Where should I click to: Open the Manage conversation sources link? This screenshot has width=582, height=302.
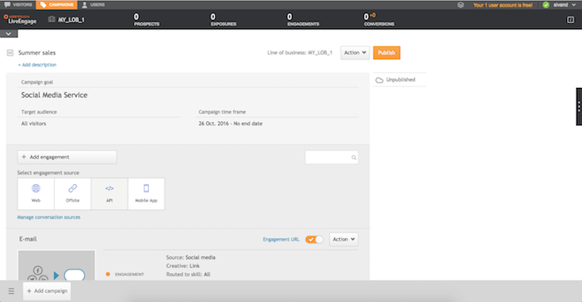tap(48, 217)
